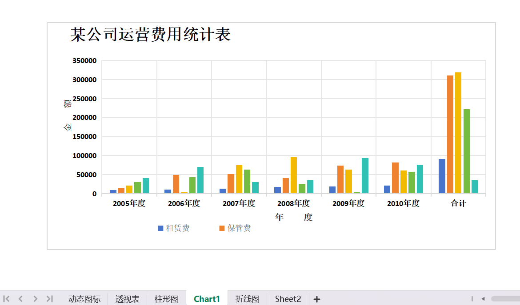The width and height of the screenshot is (520, 305).
Task: Click the chart title 某公司运营费用统计表
Action: [x=150, y=35]
